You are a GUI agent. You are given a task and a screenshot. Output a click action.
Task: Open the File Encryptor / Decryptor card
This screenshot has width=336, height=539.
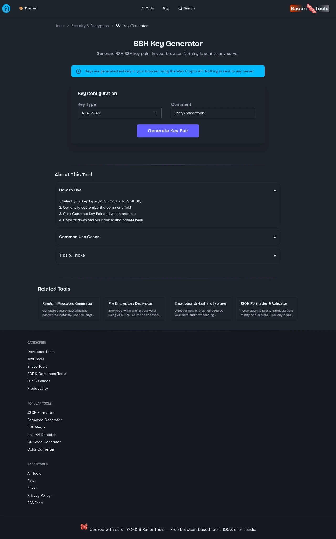(x=135, y=309)
